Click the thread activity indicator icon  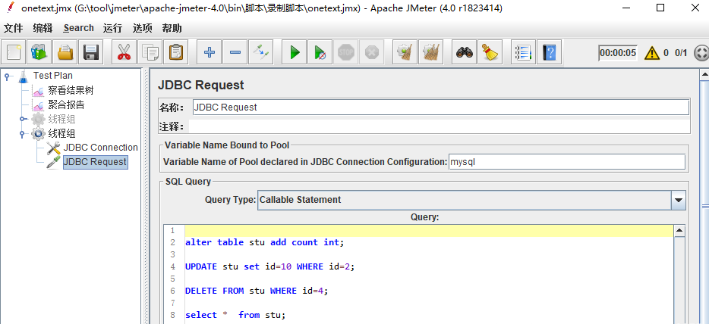701,53
